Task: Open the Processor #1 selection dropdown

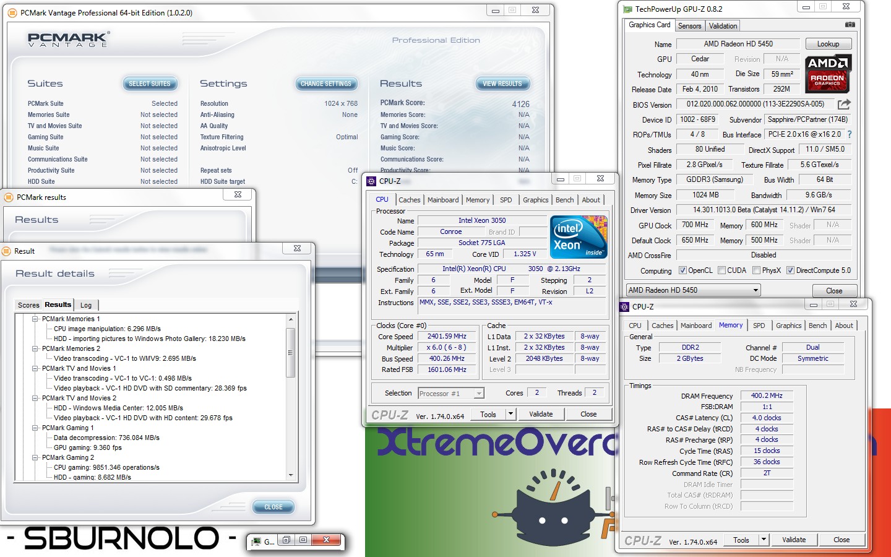Action: 451,393
